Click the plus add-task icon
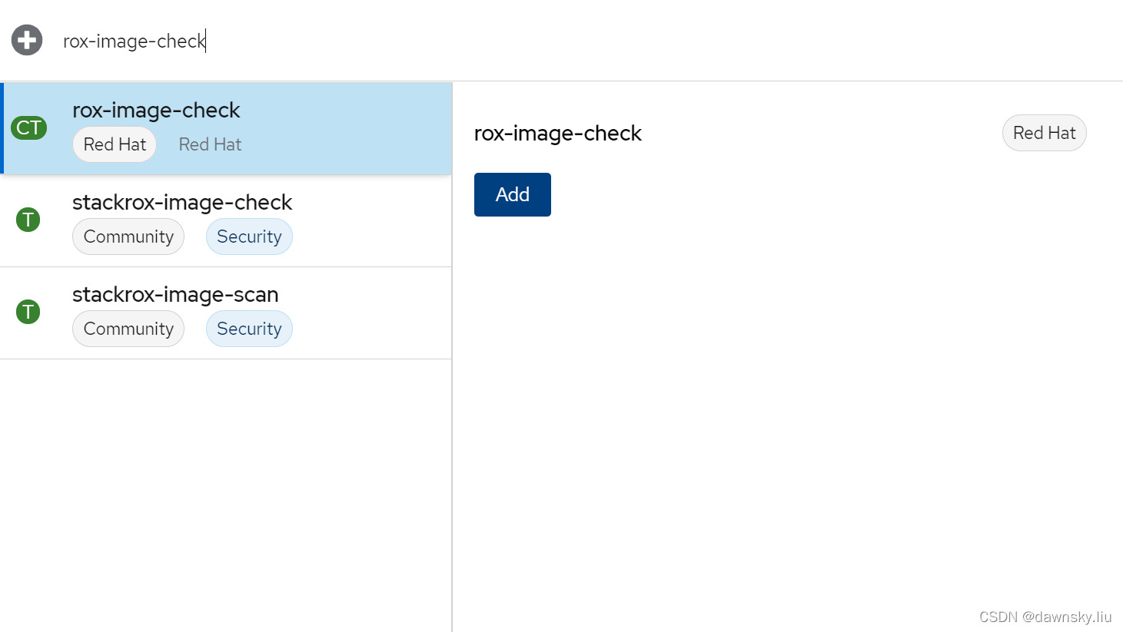This screenshot has height=632, width=1123. [x=27, y=41]
